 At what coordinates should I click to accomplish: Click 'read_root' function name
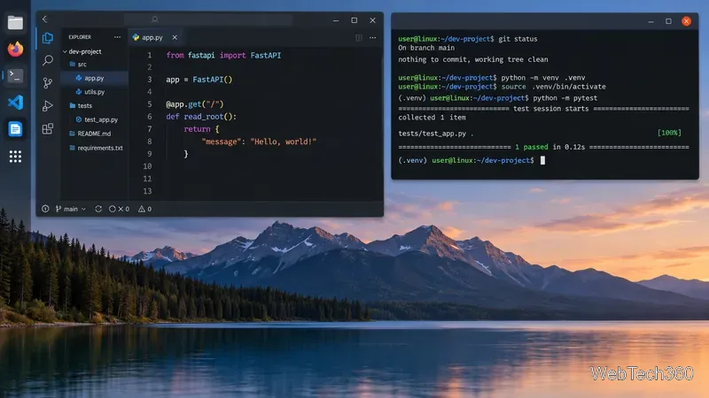[204, 117]
